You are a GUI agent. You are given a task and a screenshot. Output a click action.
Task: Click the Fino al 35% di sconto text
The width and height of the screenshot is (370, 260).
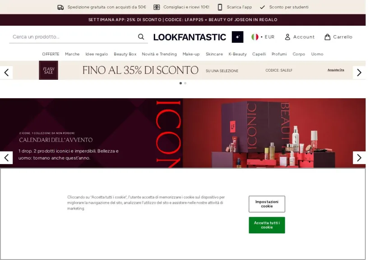tap(140, 70)
